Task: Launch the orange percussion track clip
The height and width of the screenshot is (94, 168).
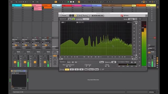Action: [x=43, y=8]
